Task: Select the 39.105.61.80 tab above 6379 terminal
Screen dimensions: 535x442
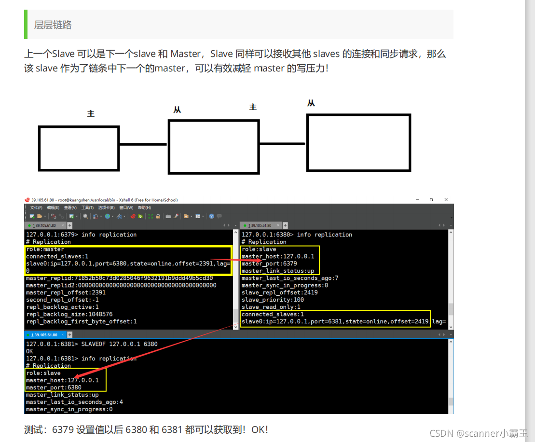Action: [x=44, y=226]
